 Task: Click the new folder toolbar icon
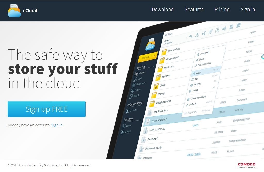[x=238, y=25]
